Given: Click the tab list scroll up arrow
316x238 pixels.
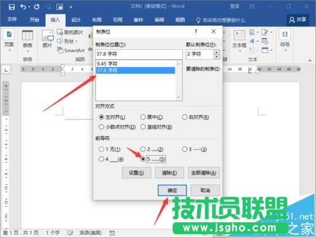Looking at the screenshot, I should click(178, 64).
